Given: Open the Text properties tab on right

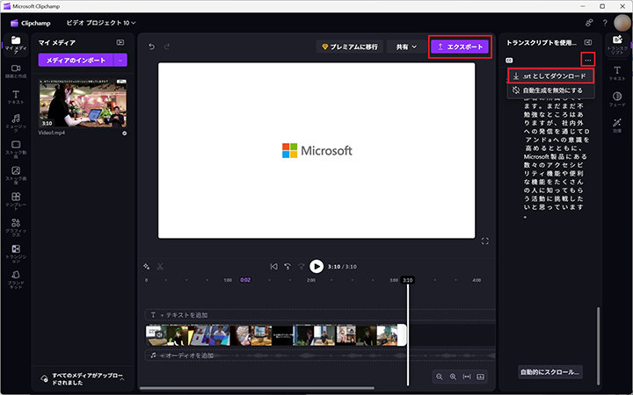Looking at the screenshot, I should point(617,74).
